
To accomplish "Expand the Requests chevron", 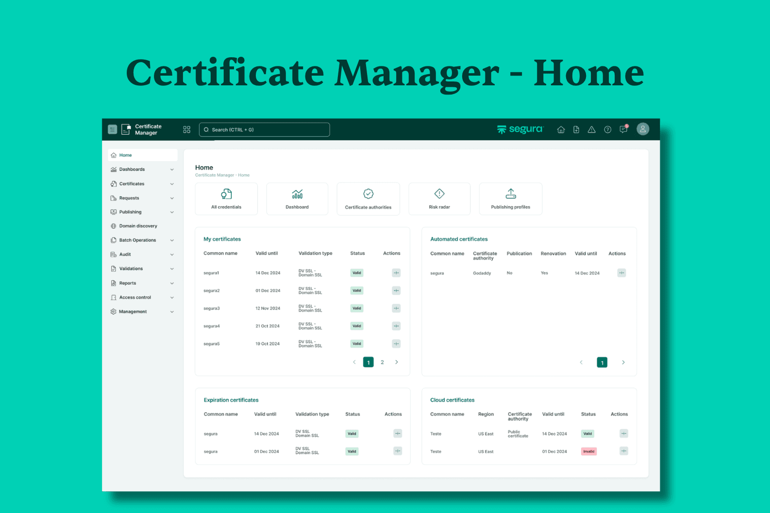I will (172, 198).
